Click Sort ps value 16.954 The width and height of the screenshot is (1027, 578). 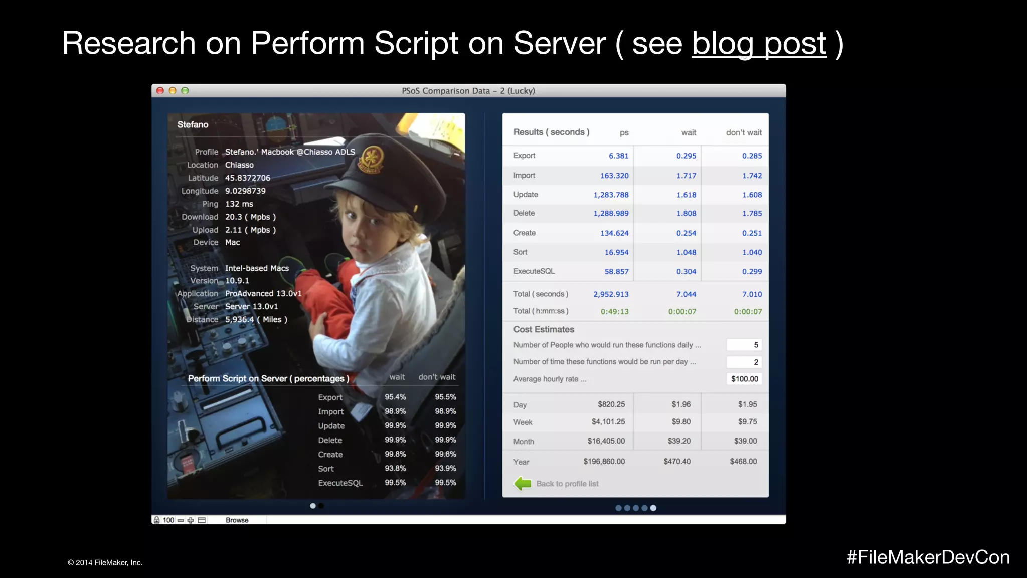[x=616, y=252]
